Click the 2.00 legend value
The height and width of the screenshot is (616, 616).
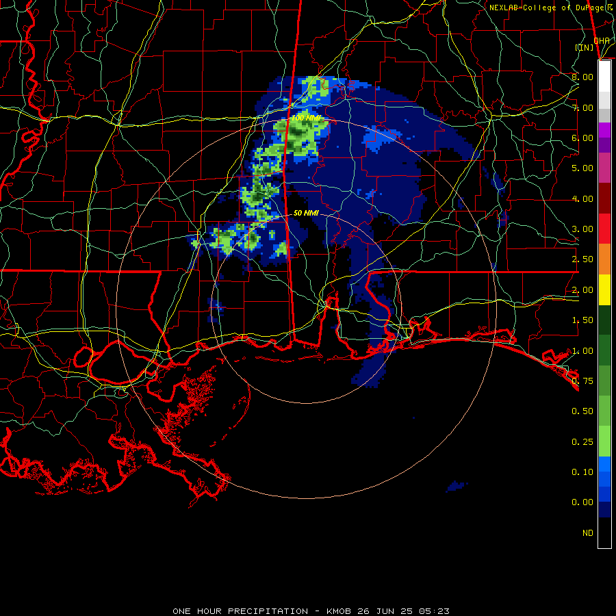pos(582,290)
